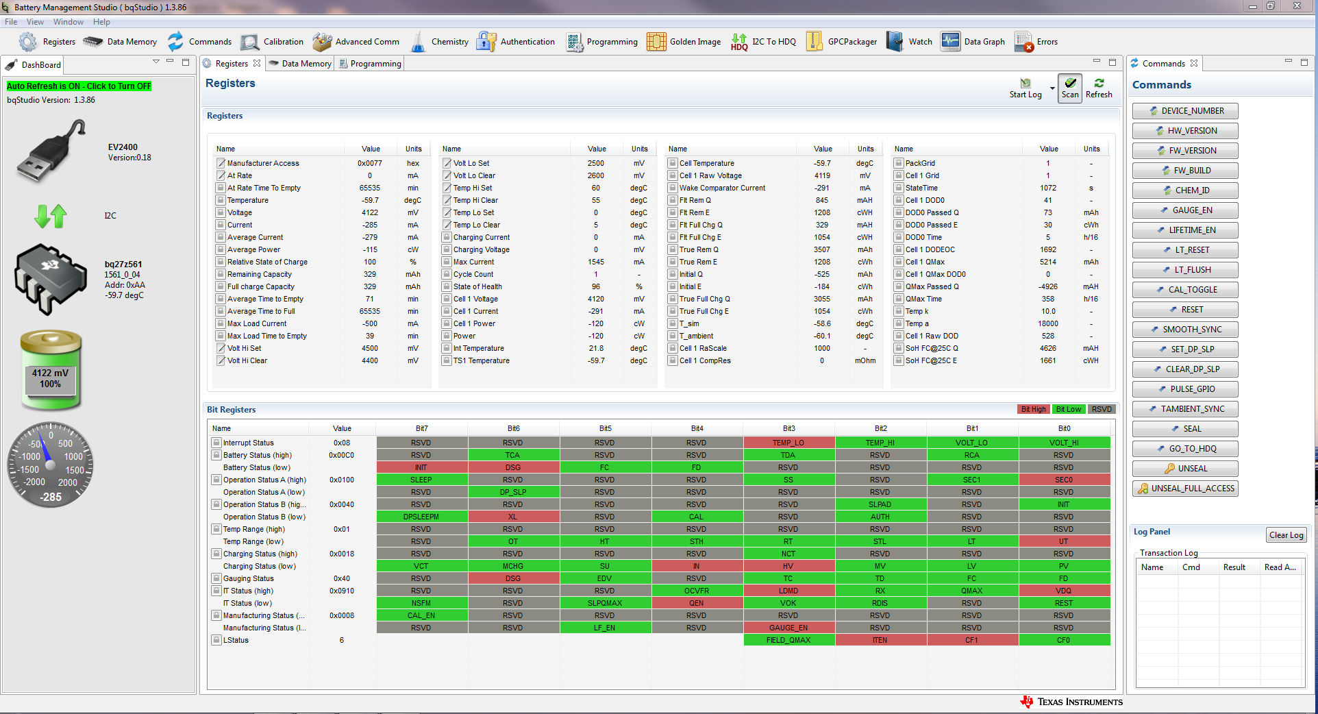Open Data Memory from the toolbar
This screenshot has width=1318, height=714.
point(120,42)
